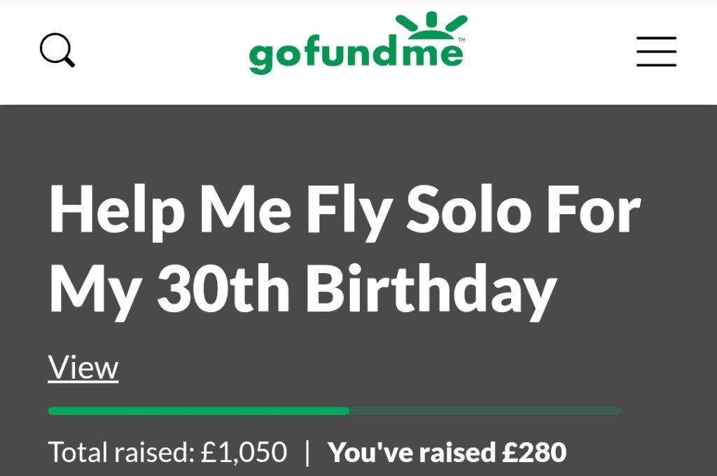Click the "You've raised" bold label
Screen dimensions: 717x476
(414, 452)
